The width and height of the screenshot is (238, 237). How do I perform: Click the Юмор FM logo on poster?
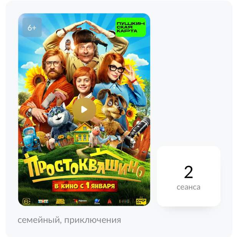(141, 201)
